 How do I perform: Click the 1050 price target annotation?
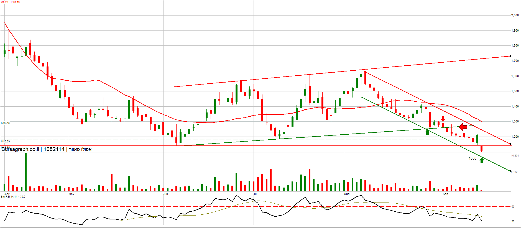pyautogui.click(x=473, y=158)
